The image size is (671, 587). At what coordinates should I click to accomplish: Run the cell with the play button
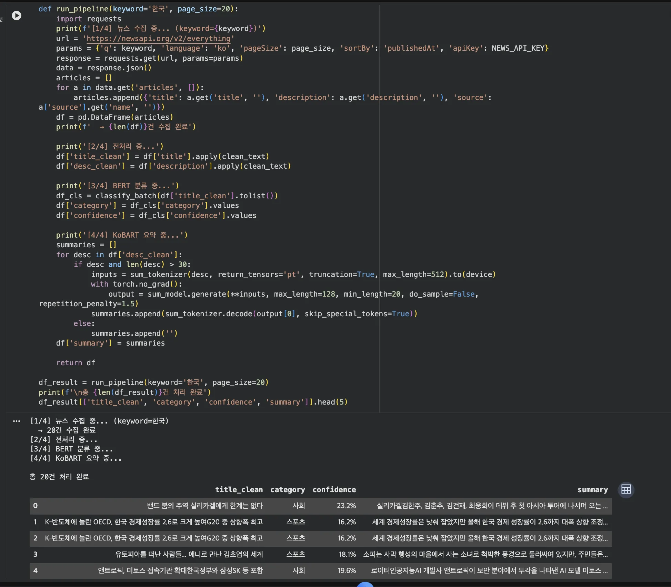coord(17,16)
